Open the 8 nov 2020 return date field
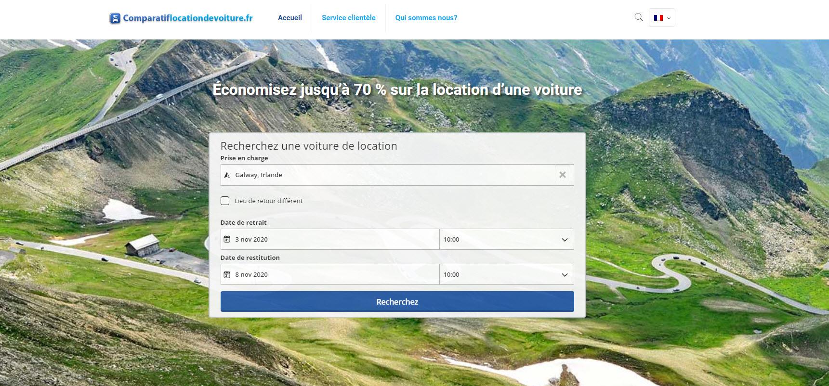This screenshot has width=829, height=386. [x=330, y=274]
